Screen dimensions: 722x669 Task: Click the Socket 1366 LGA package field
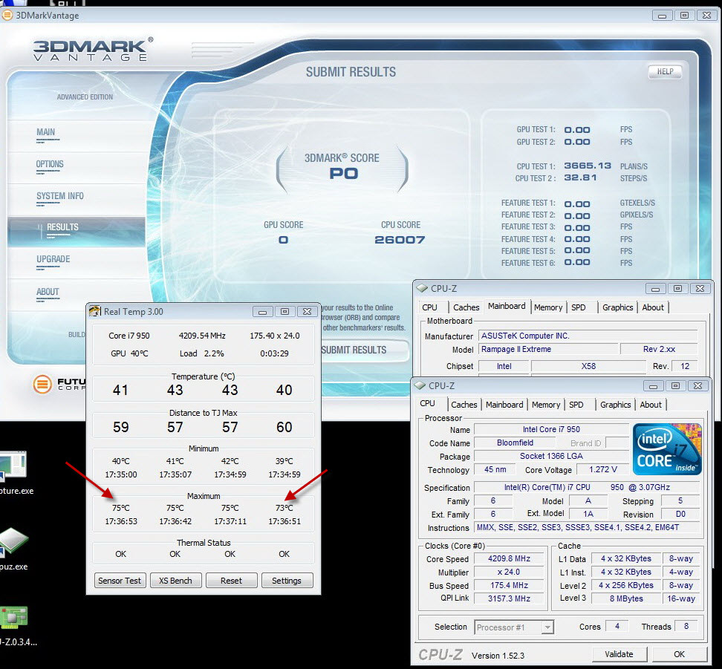[552, 456]
